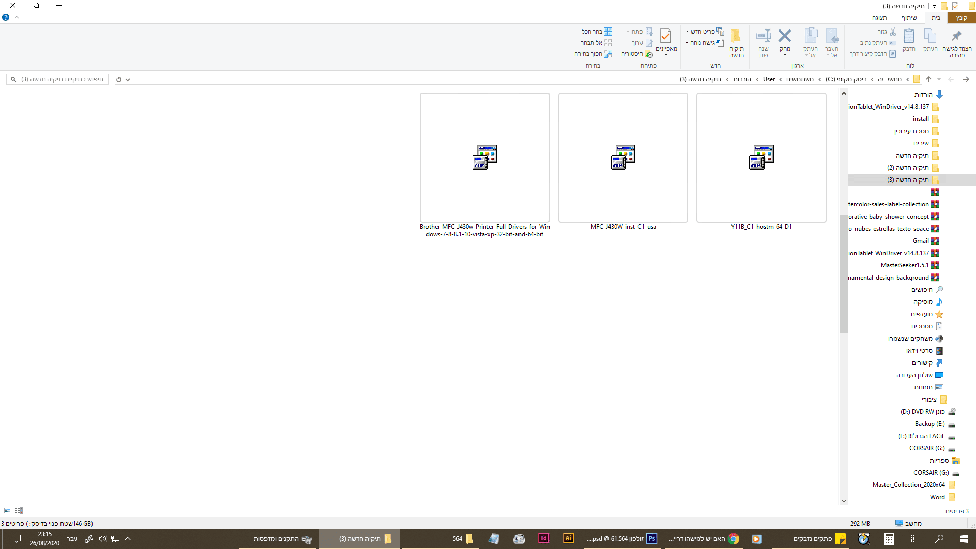This screenshot has width=976, height=549.
Task: Select the MFC-J430W-inst-C1-usa zip file thumbnail
Action: click(623, 158)
